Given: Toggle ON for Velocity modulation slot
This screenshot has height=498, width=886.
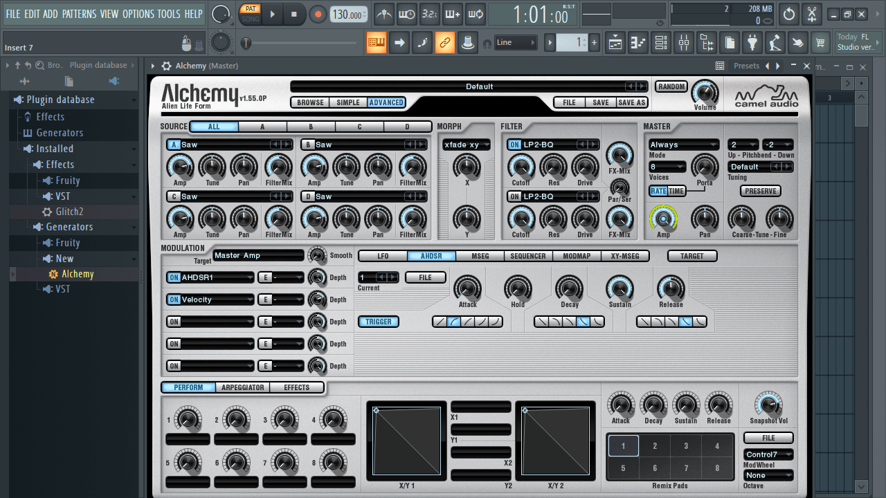Looking at the screenshot, I should 174,299.
